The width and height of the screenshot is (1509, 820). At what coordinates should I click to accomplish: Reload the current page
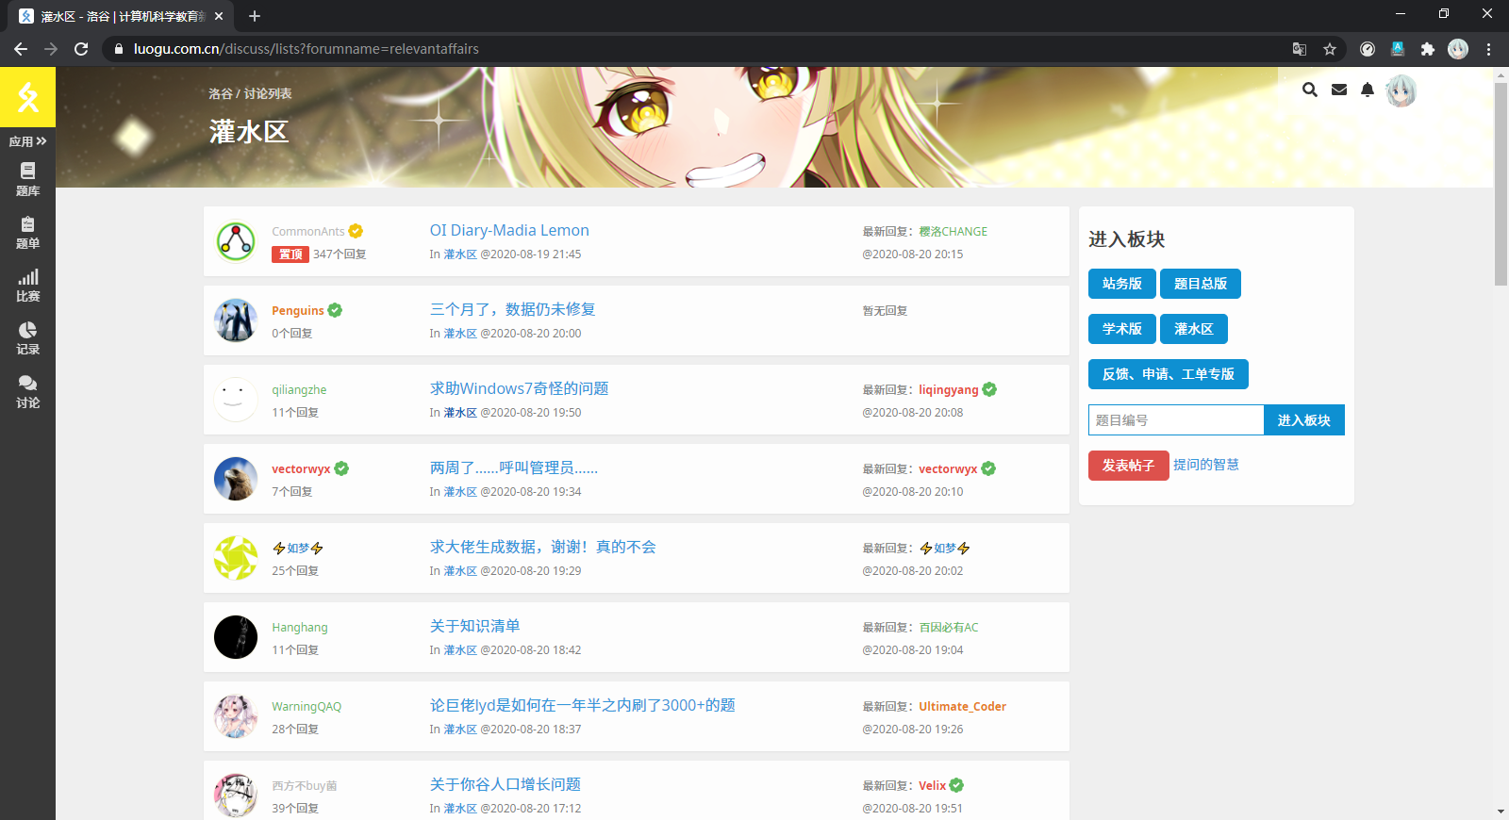tap(81, 49)
